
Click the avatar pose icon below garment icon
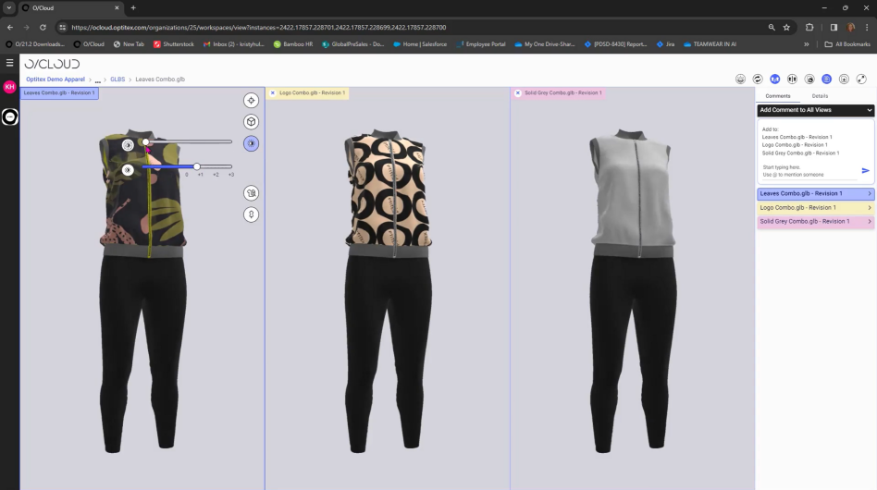coord(251,214)
